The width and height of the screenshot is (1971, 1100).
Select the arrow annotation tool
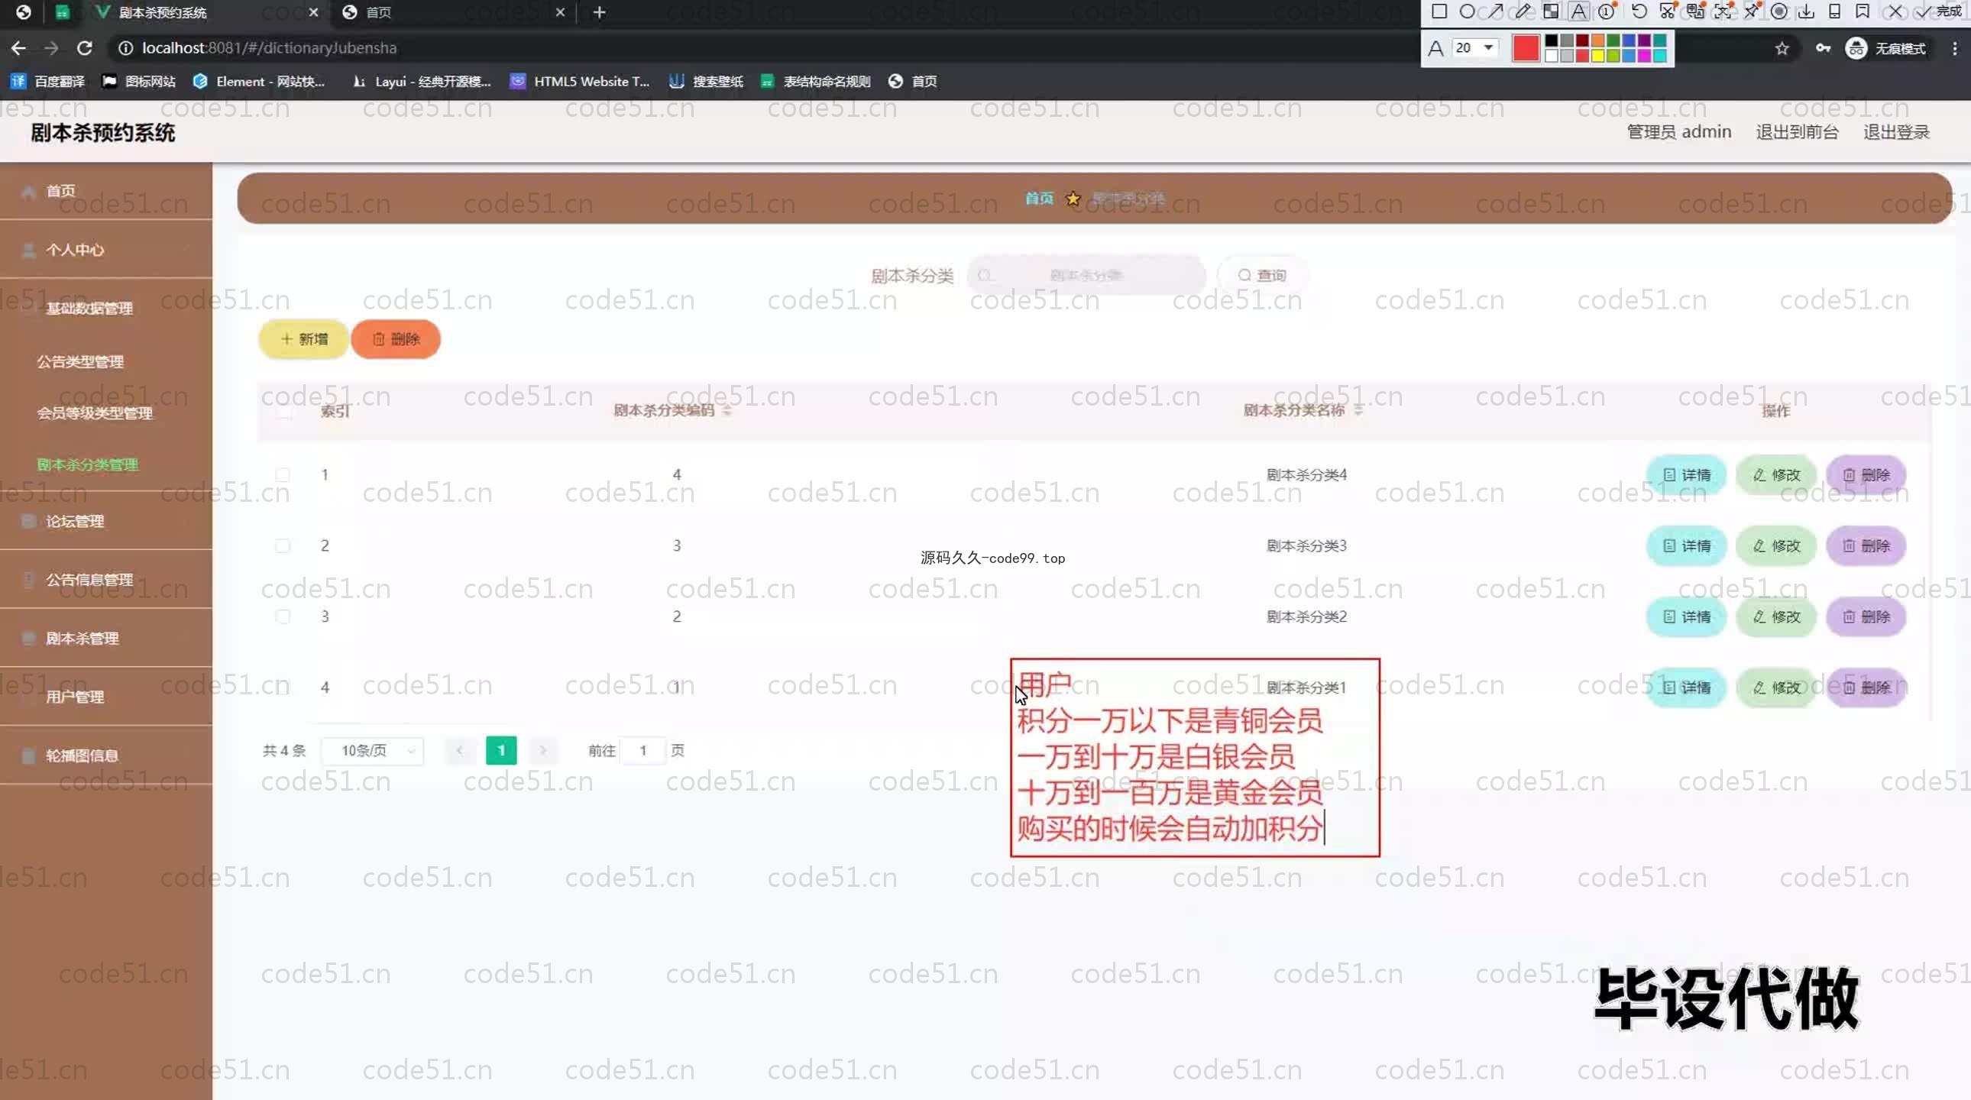1494,11
